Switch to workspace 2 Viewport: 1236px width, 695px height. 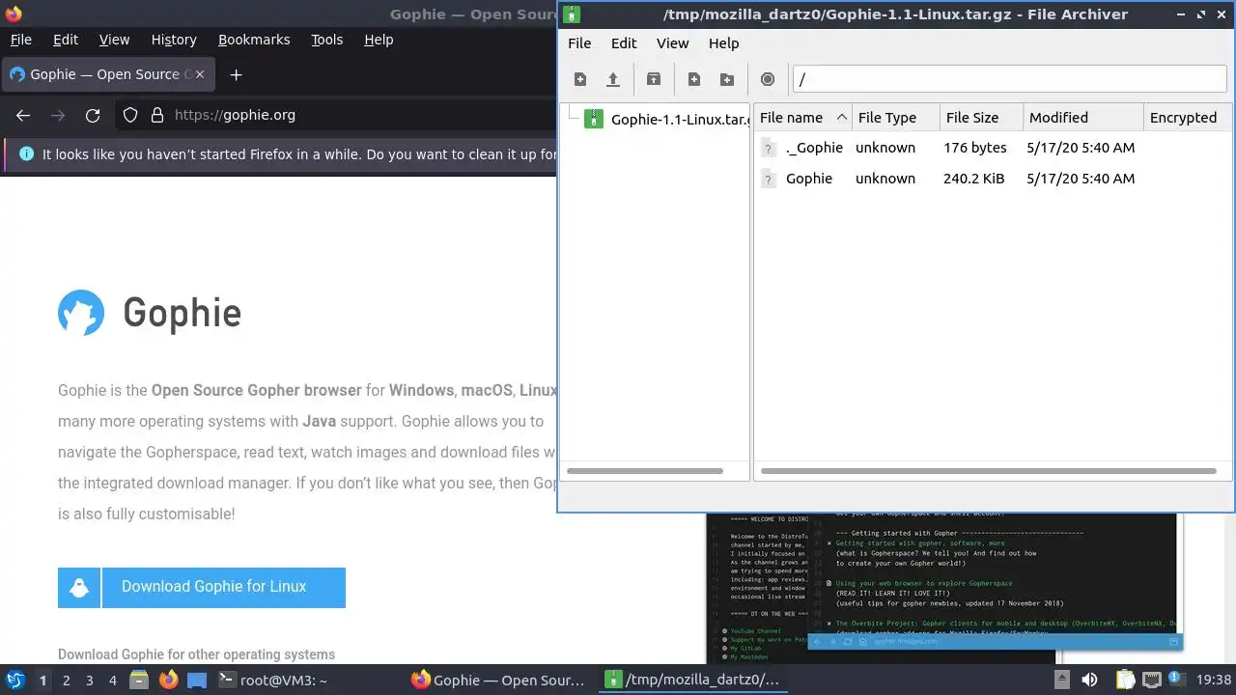(x=67, y=681)
